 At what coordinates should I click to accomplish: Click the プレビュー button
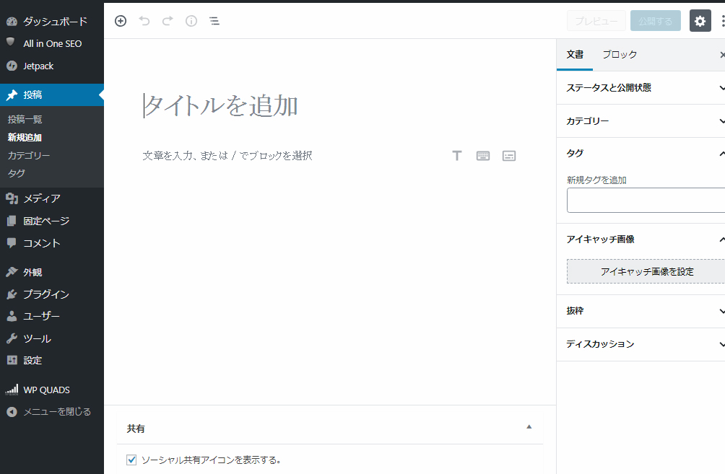tap(596, 21)
